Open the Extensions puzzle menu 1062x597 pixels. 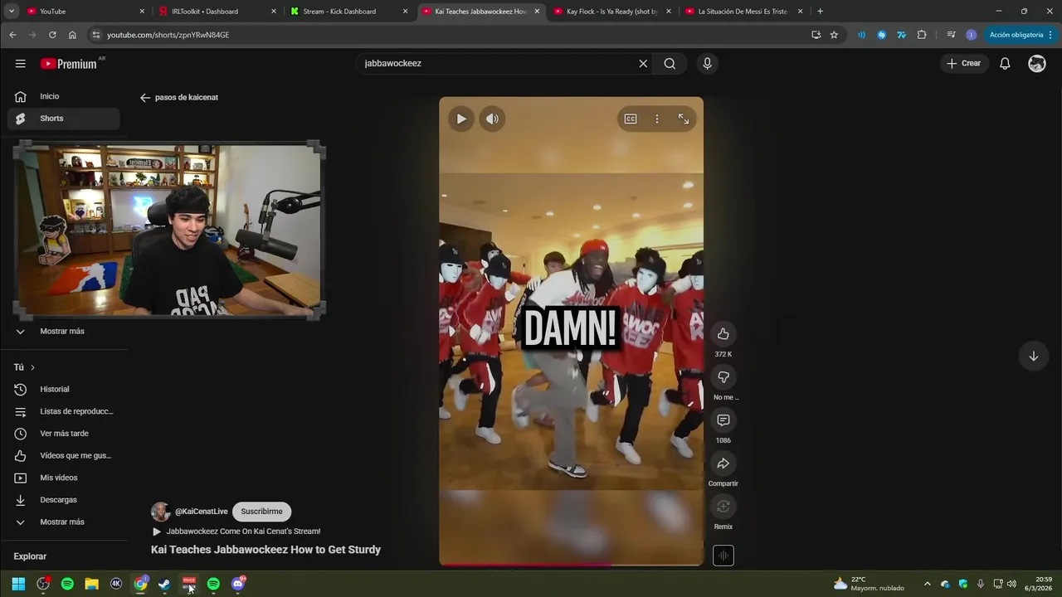tap(922, 35)
